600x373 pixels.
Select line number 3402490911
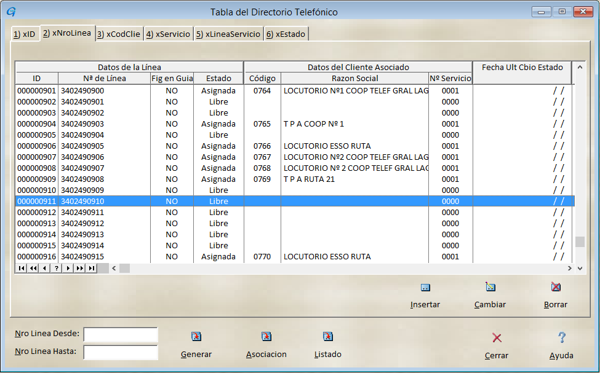pyautogui.click(x=82, y=213)
